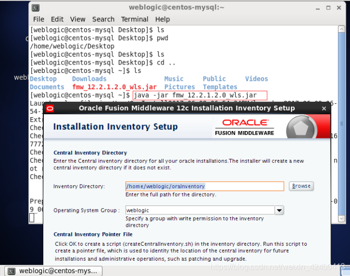Screen dimensions: 350x276
Task: Open the Edit menu in terminal
Action: [57, 19]
